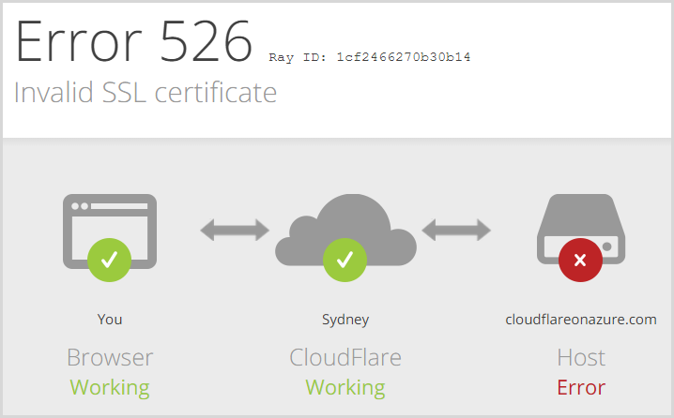Viewport: 674px width, 418px height.
Task: Click the Browser label
Action: (x=110, y=357)
